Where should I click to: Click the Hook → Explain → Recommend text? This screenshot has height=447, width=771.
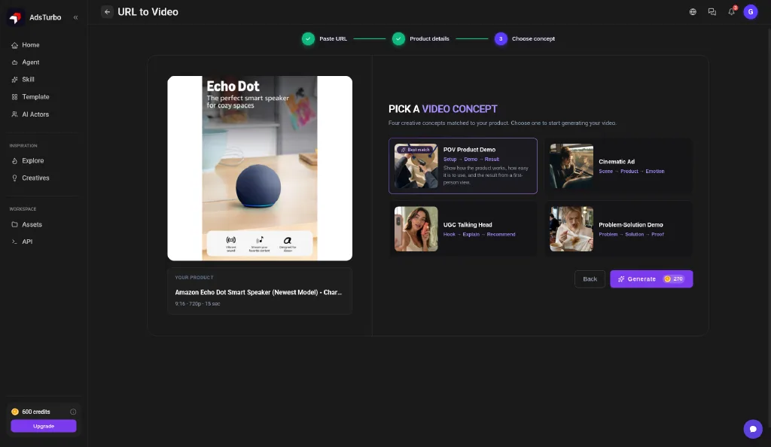tap(480, 234)
